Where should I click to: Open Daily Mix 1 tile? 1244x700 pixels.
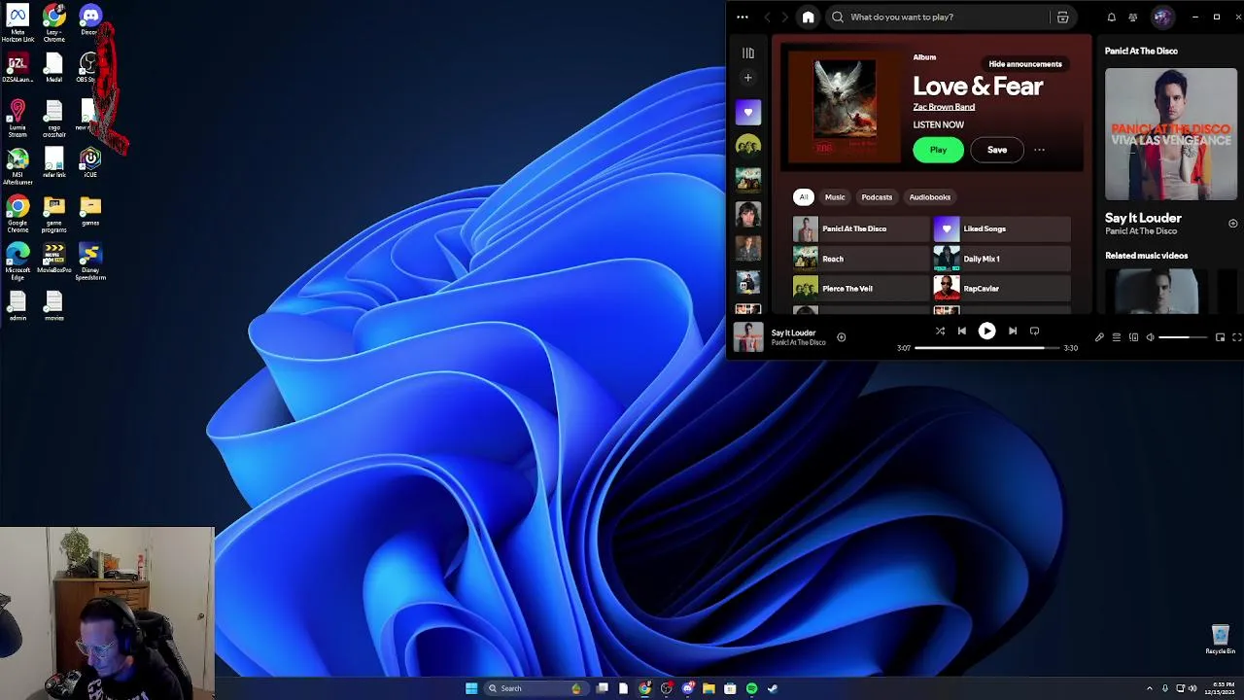[x=1002, y=259]
